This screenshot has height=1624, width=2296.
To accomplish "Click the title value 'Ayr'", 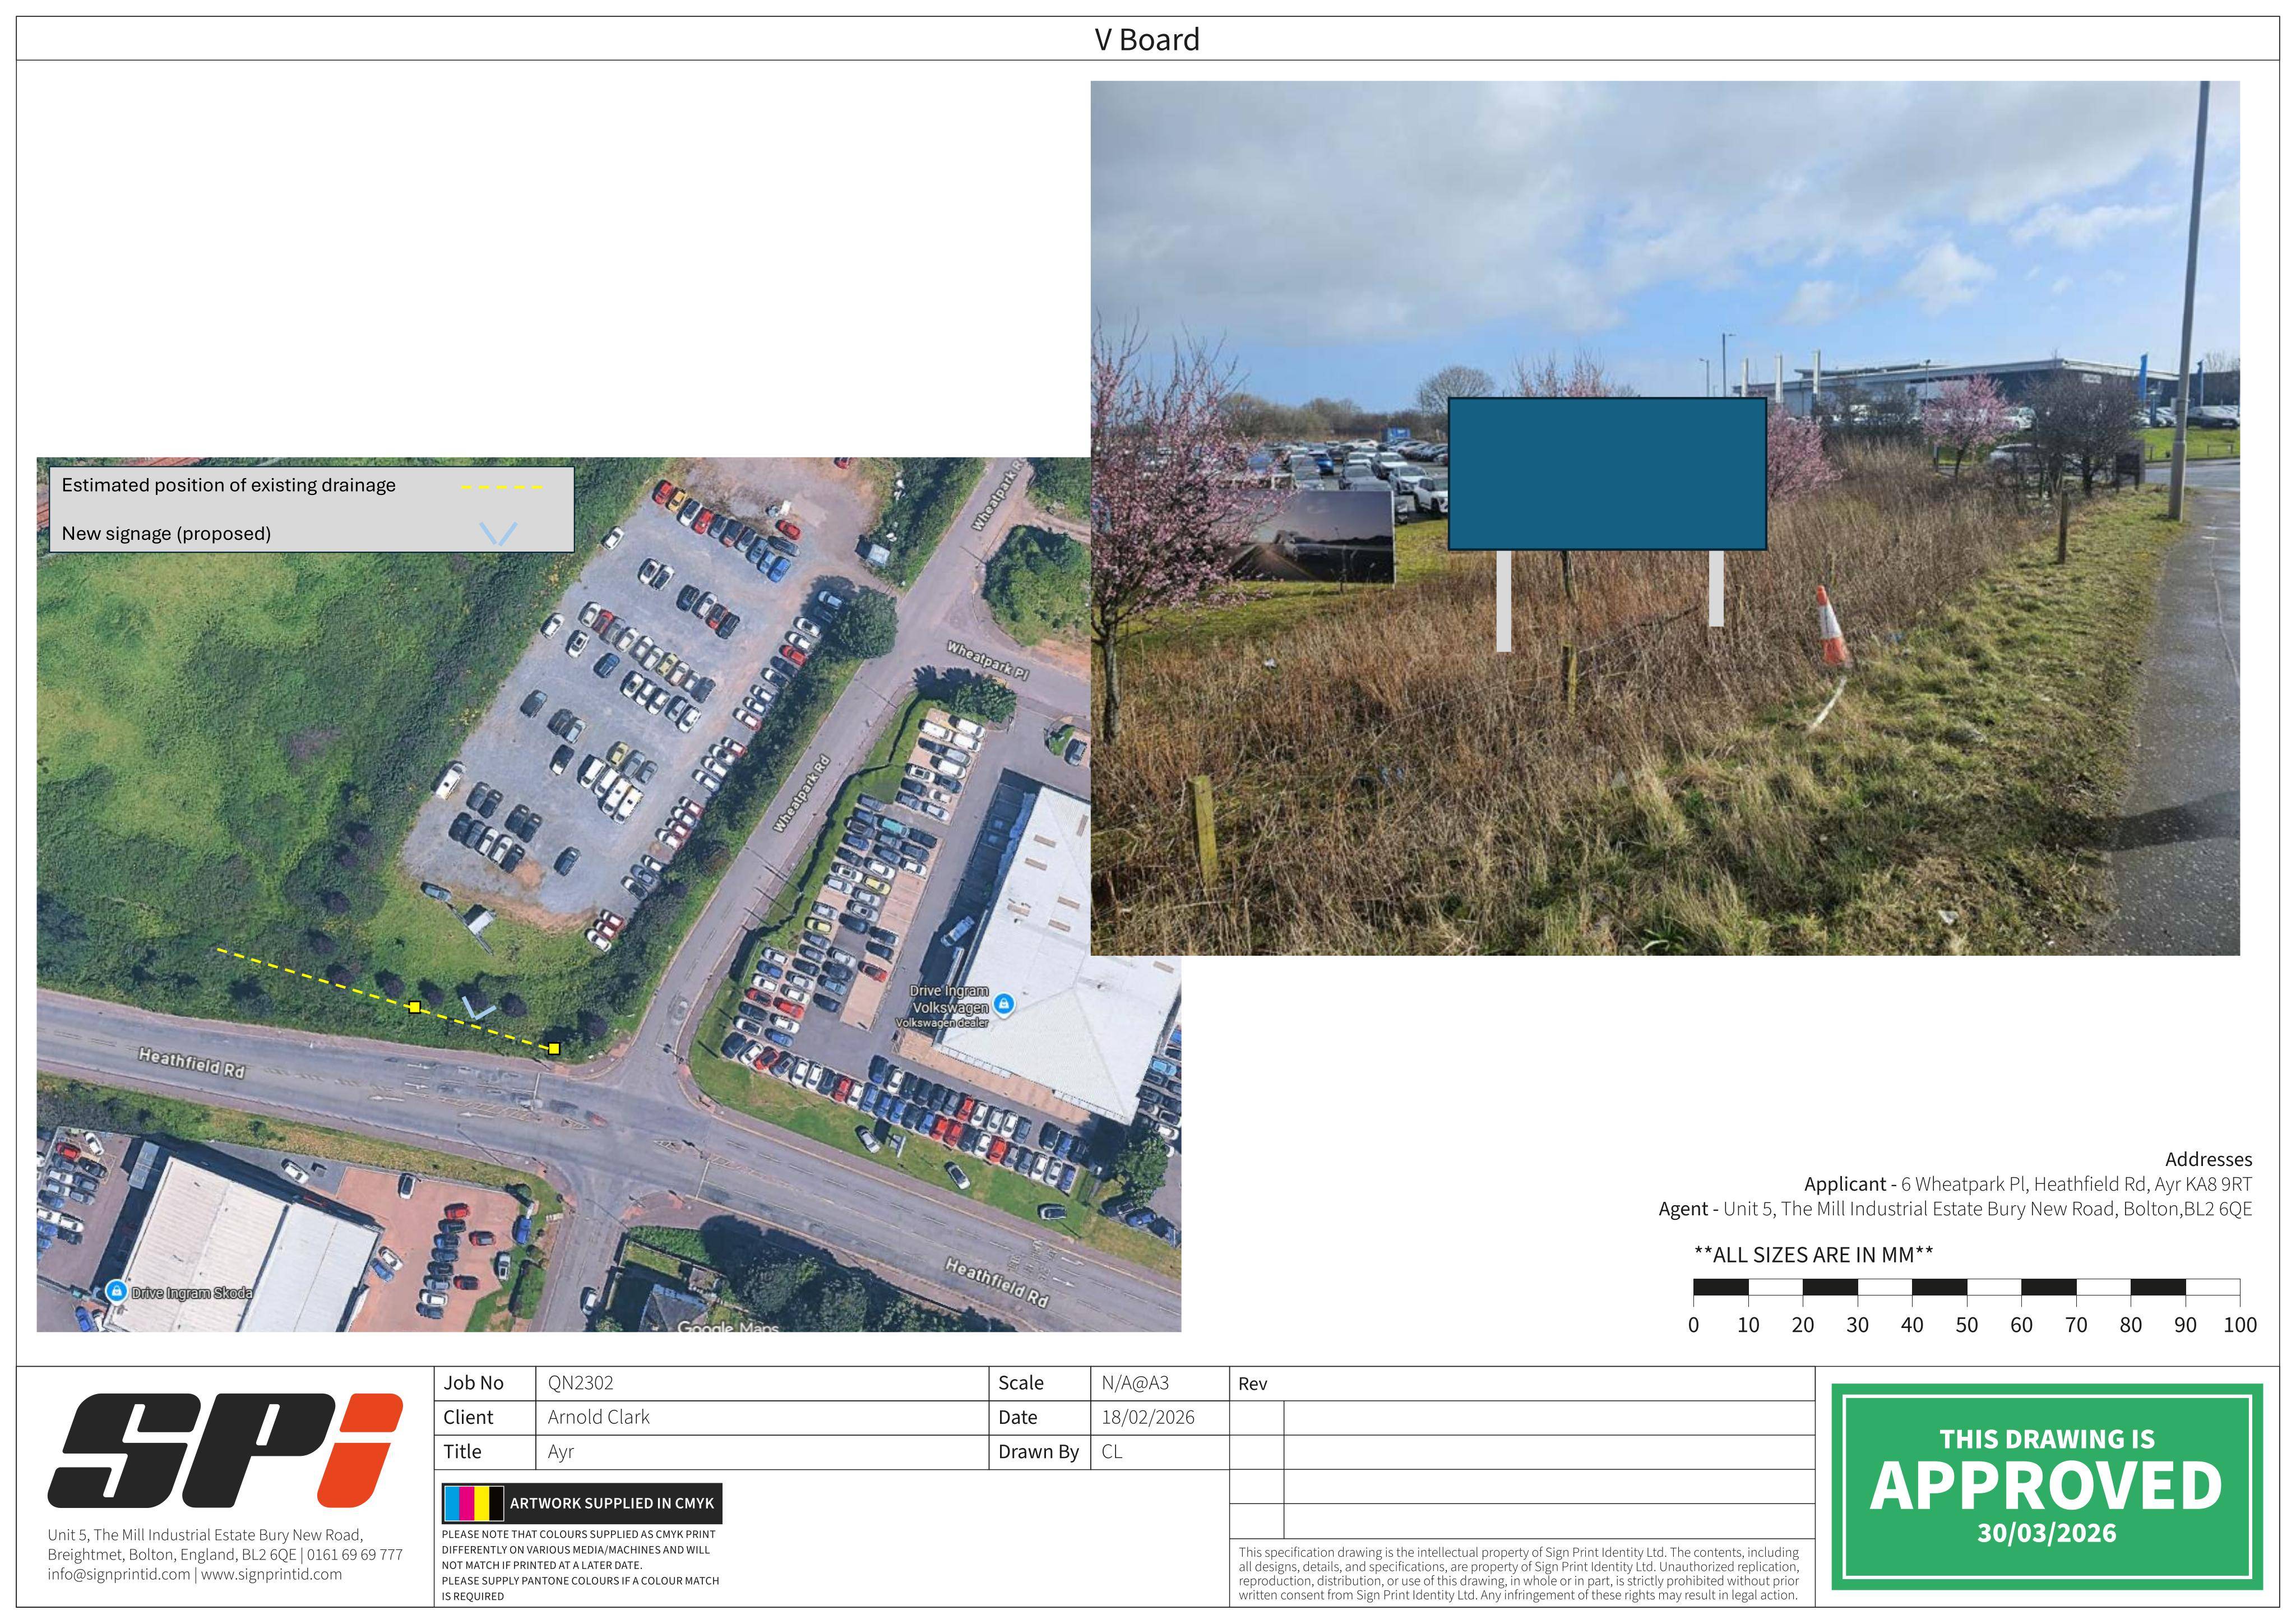I will tap(560, 1452).
